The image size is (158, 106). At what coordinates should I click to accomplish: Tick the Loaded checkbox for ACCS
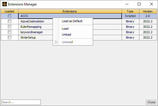[x=10, y=16]
